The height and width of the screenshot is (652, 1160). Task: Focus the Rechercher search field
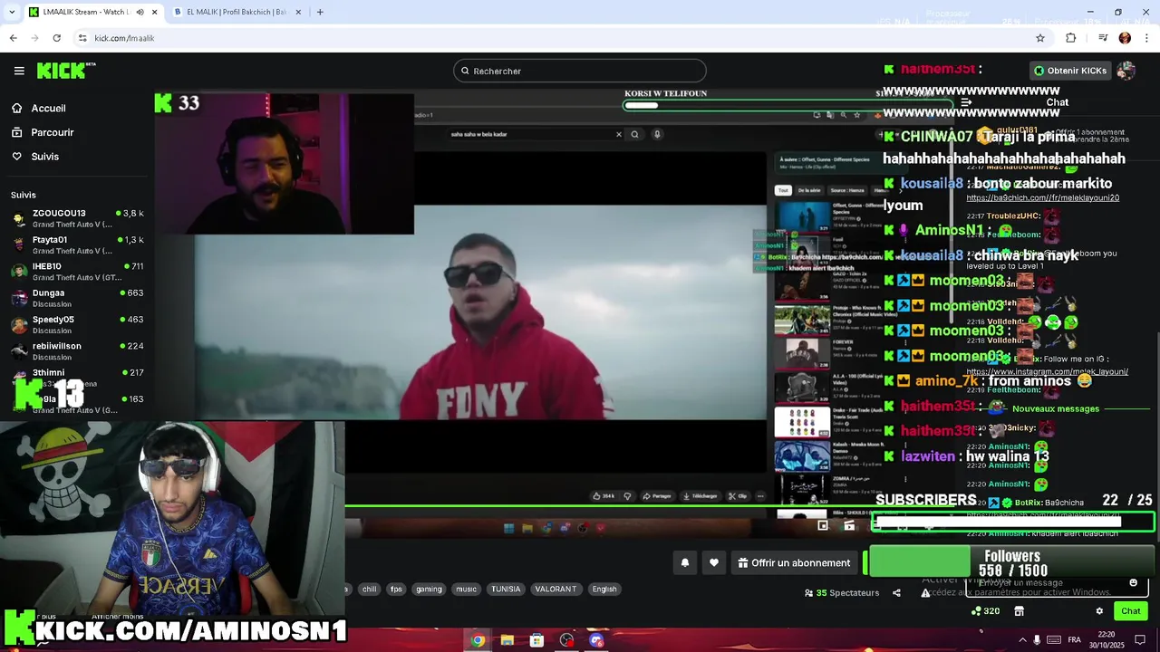[580, 71]
